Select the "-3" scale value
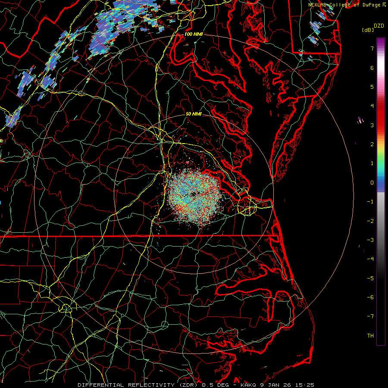Image resolution: width=388 pixels, height=388 pixels. pyautogui.click(x=370, y=240)
